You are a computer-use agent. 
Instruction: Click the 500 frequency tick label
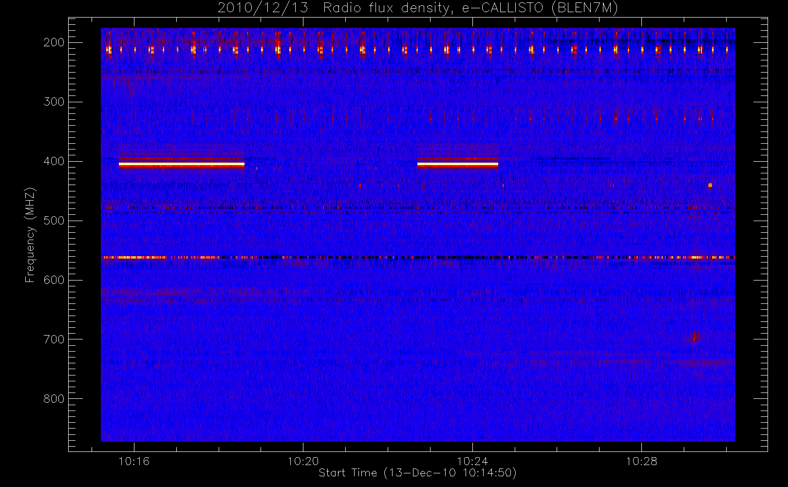click(x=54, y=221)
